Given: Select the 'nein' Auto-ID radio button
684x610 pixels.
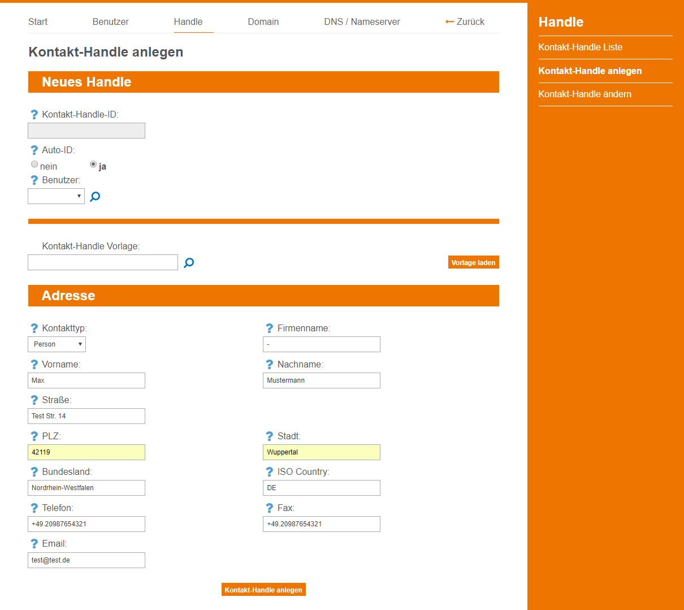Looking at the screenshot, I should tap(34, 165).
